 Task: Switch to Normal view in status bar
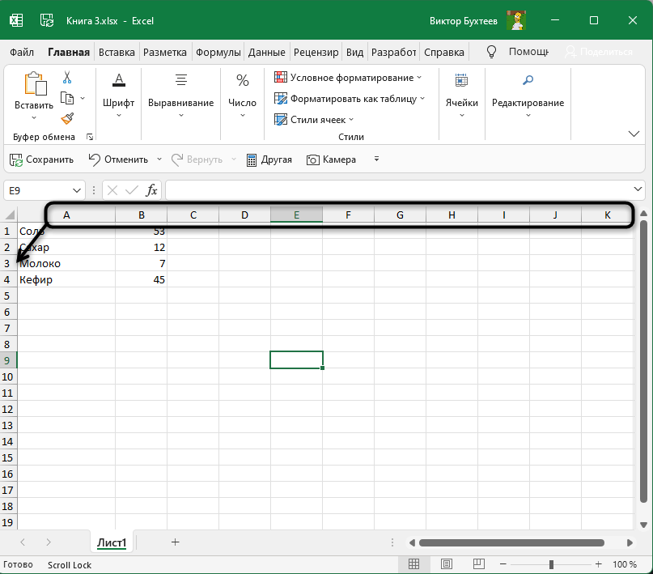(413, 564)
